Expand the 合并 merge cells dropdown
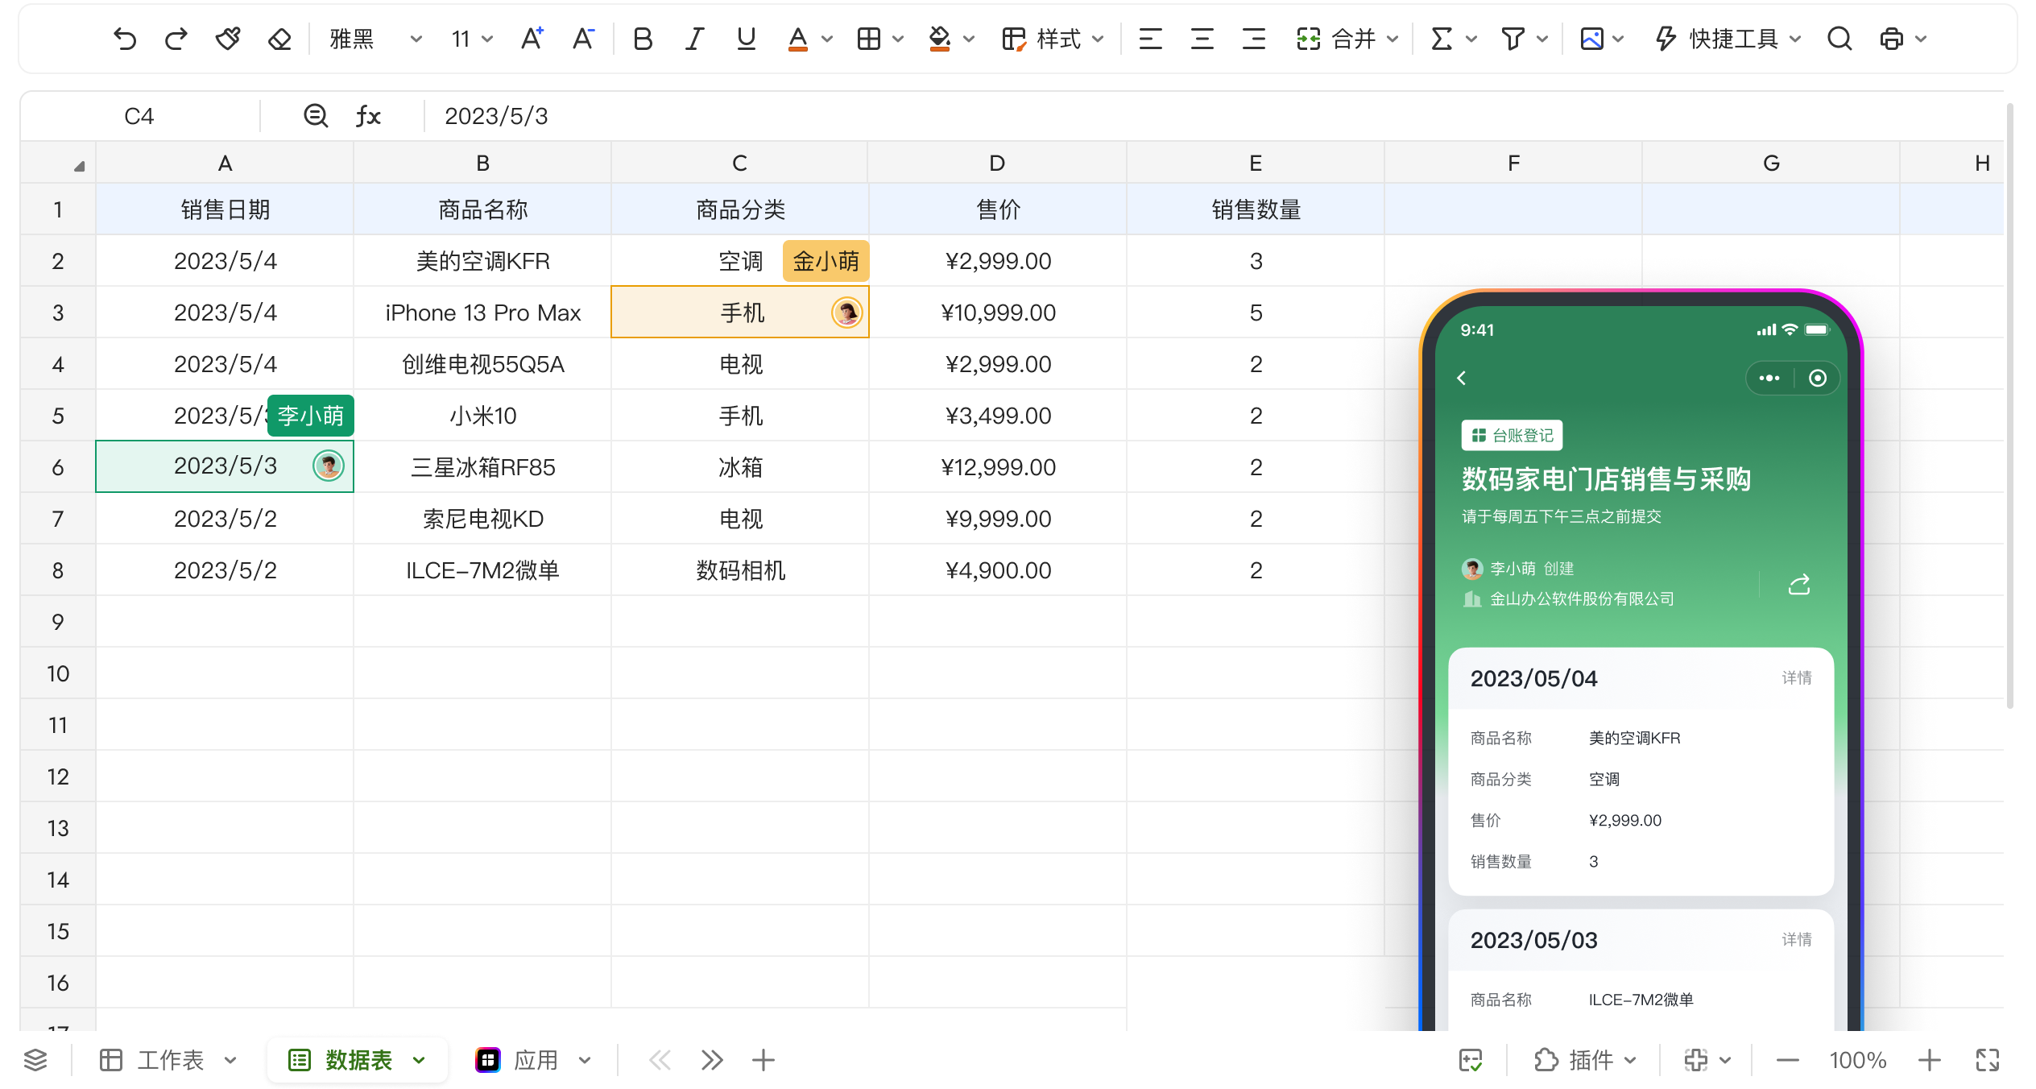 (1393, 39)
